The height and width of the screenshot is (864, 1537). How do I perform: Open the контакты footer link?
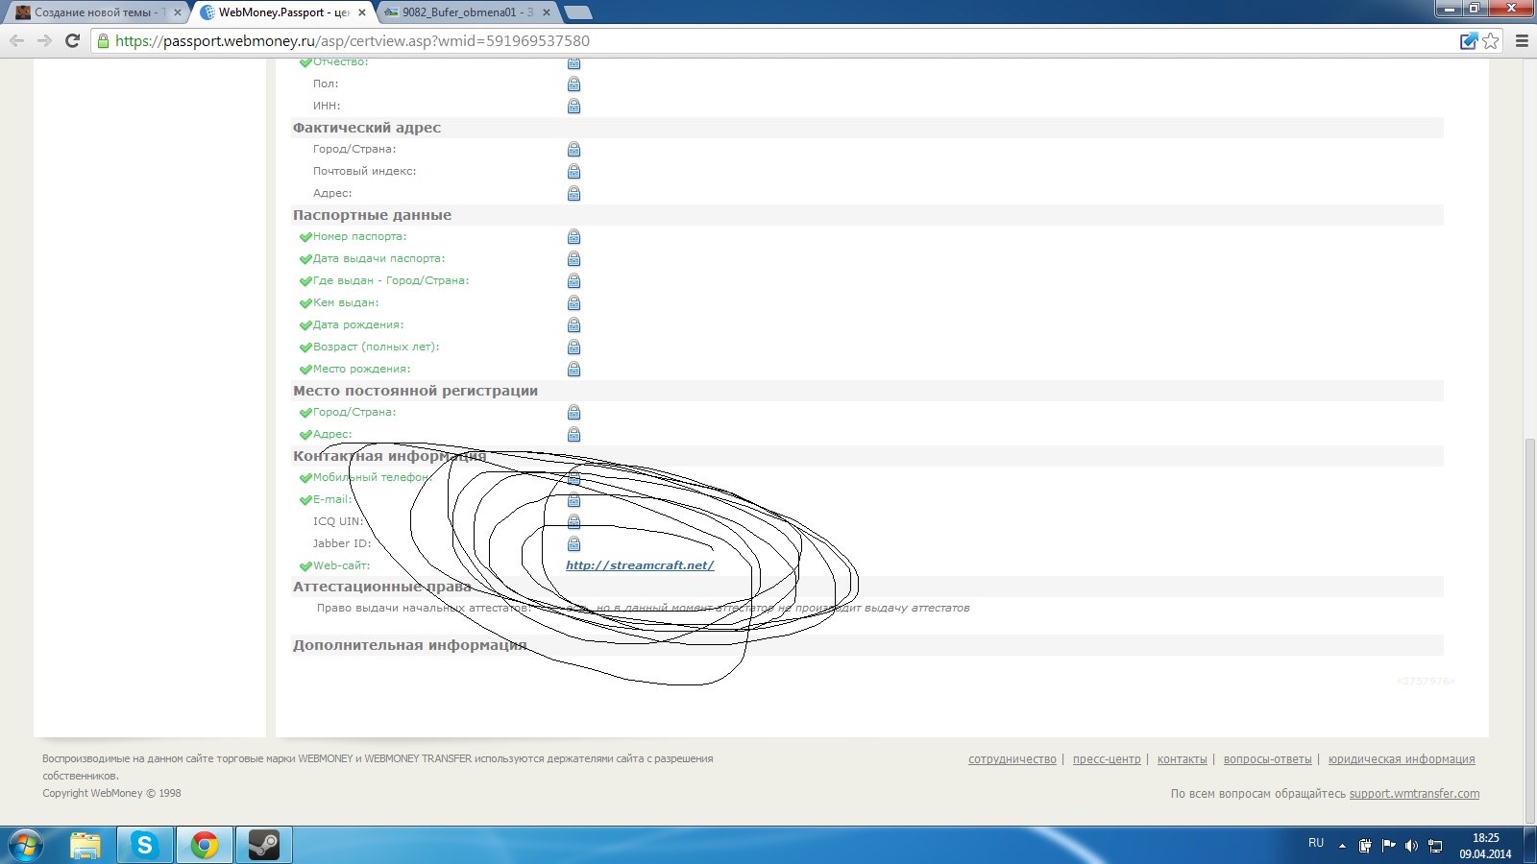pos(1183,759)
